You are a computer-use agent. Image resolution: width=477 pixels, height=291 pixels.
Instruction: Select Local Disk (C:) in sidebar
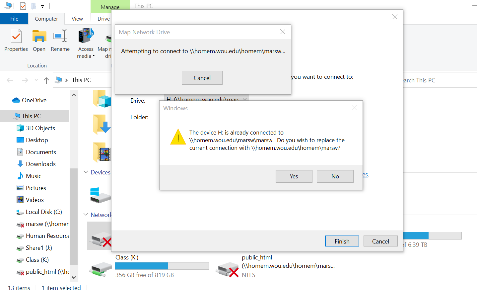pos(43,212)
